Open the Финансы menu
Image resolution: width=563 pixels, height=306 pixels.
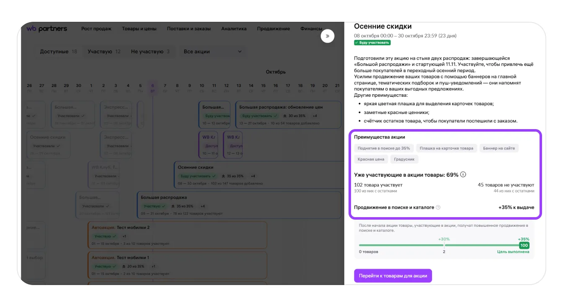311,29
